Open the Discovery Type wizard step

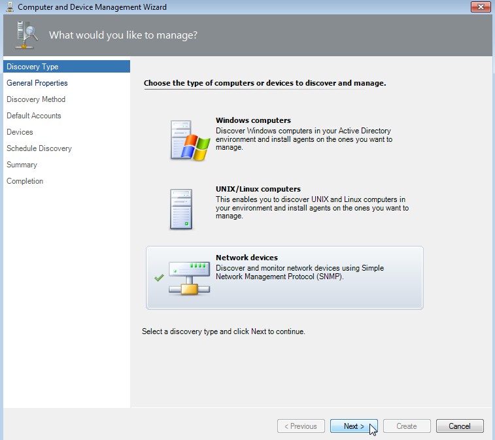[x=67, y=67]
